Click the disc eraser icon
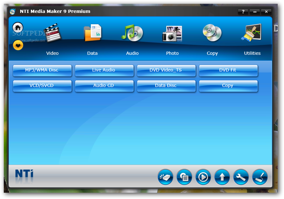 pos(165,177)
